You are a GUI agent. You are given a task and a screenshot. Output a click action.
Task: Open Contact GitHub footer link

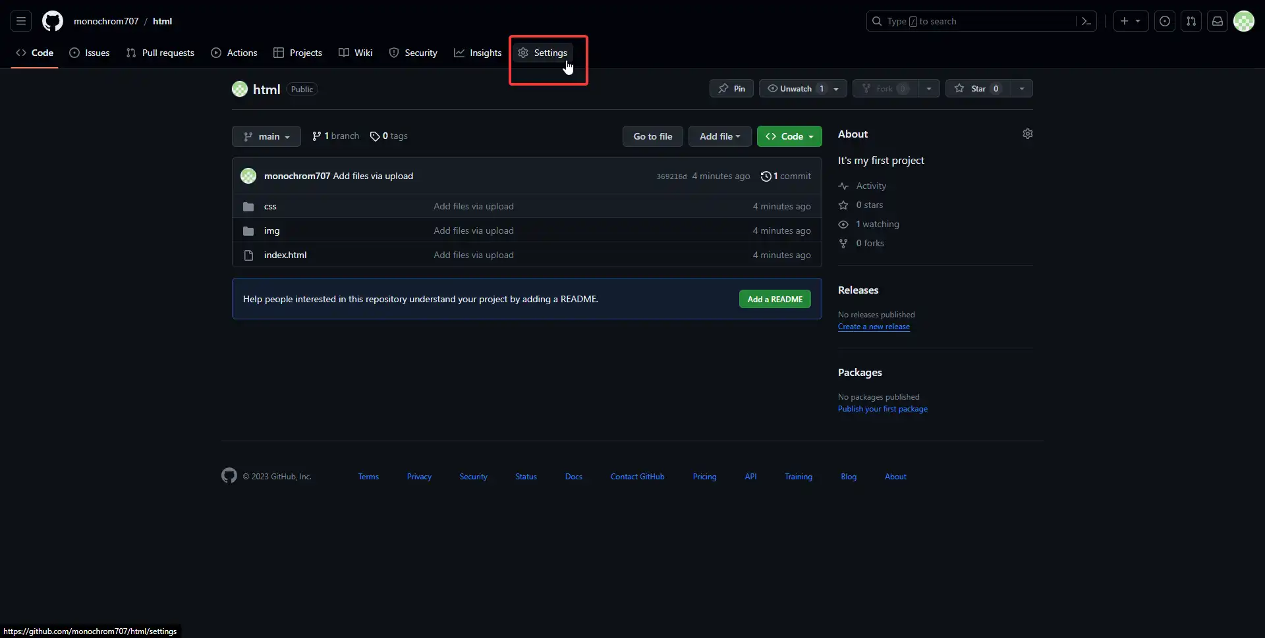(x=637, y=477)
